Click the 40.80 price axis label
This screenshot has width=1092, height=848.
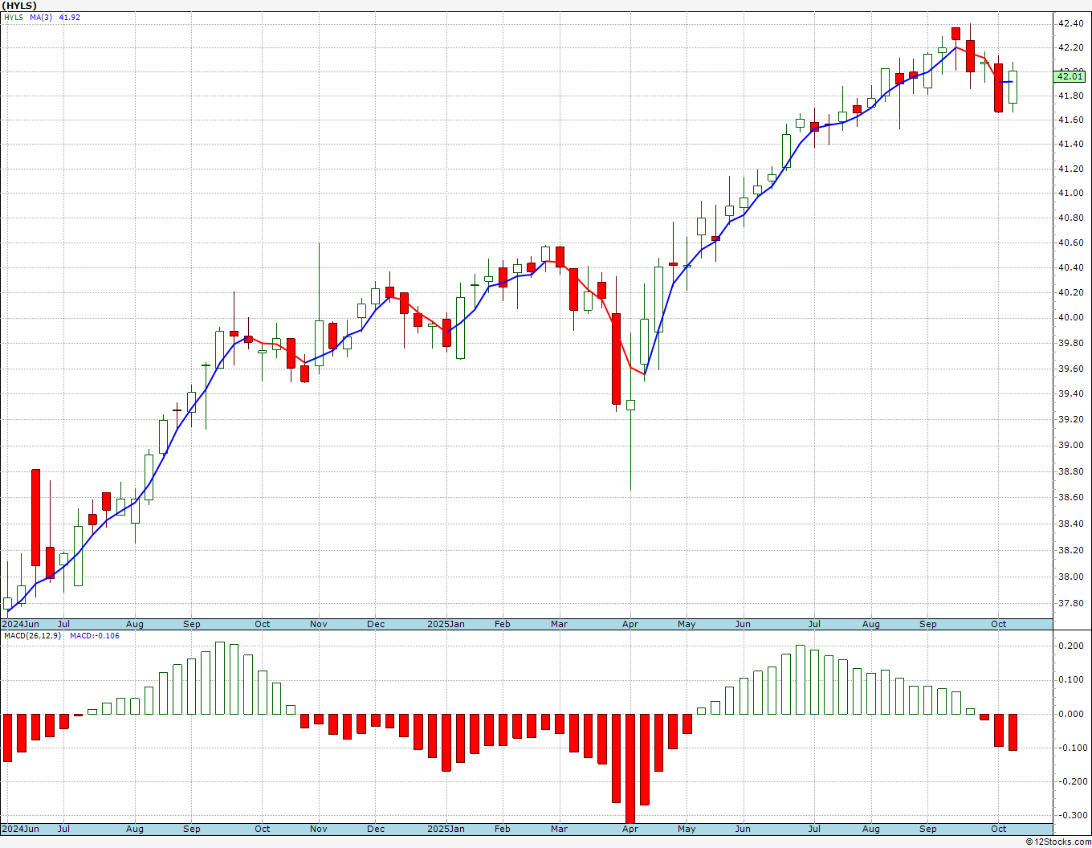tap(1070, 218)
